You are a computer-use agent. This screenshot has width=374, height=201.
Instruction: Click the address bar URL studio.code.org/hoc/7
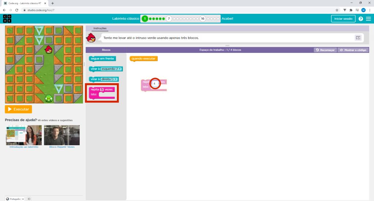click(x=41, y=10)
